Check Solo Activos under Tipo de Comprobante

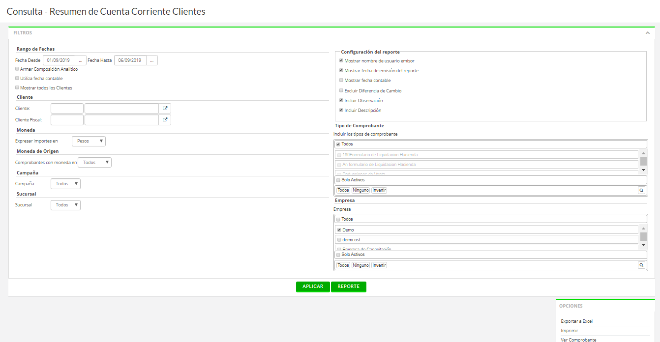click(338, 180)
